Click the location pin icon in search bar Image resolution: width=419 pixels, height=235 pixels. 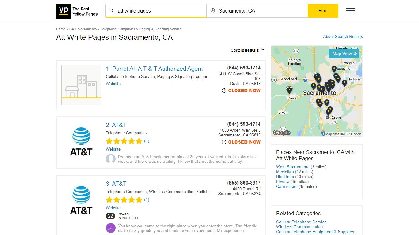click(213, 11)
